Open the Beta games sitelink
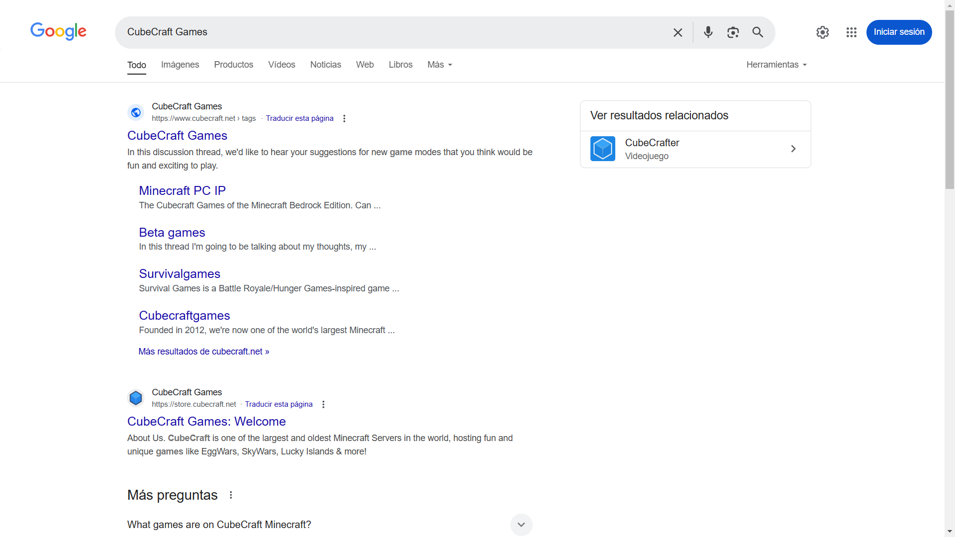The height and width of the screenshot is (537, 955). (x=172, y=232)
